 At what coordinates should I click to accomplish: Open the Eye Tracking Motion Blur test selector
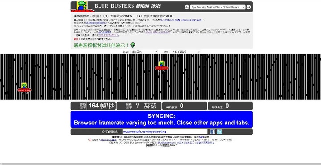pos(218,7)
